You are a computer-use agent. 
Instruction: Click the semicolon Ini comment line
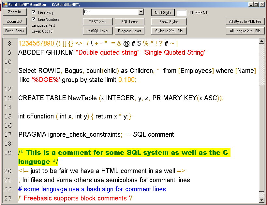(104, 180)
